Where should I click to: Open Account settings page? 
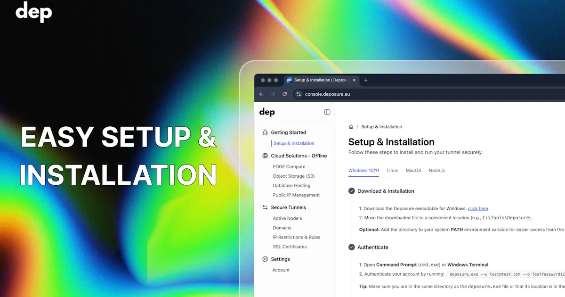281,270
